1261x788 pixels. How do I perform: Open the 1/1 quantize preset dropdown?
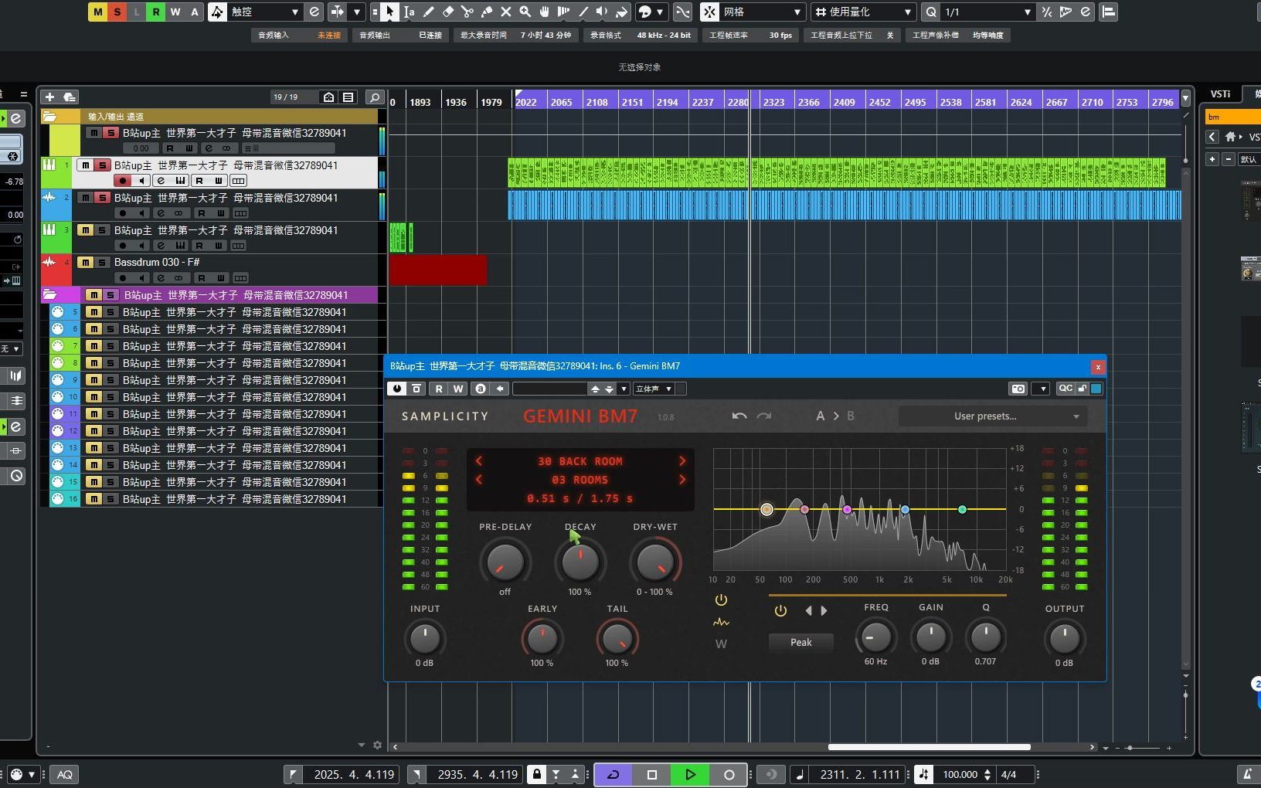(1027, 12)
